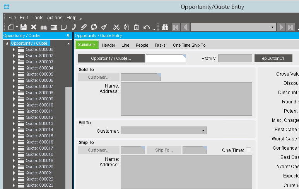The height and width of the screenshot is (189, 299).
Task: Cut with the scissors icon
Action: click(116, 27)
